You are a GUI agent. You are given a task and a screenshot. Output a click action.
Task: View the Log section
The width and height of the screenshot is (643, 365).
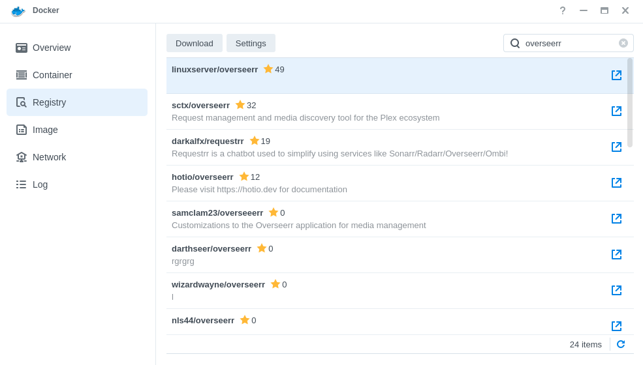[77, 184]
